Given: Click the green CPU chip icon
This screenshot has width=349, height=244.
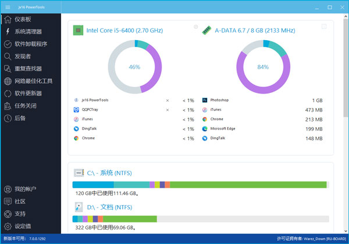Looking at the screenshot, I should [x=78, y=30].
